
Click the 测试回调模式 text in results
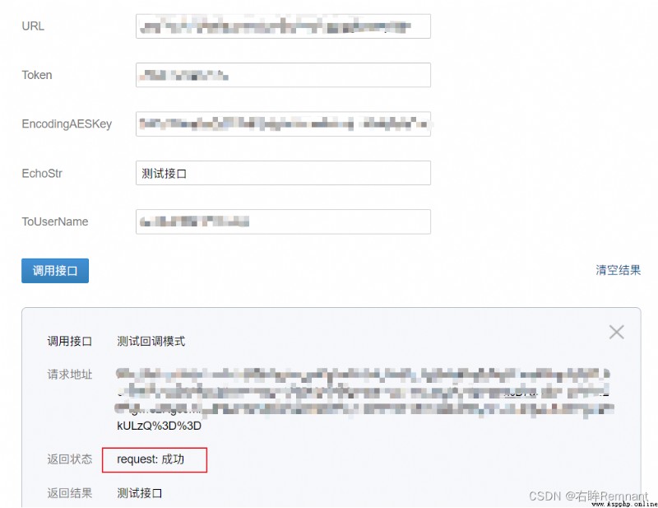coord(151,341)
